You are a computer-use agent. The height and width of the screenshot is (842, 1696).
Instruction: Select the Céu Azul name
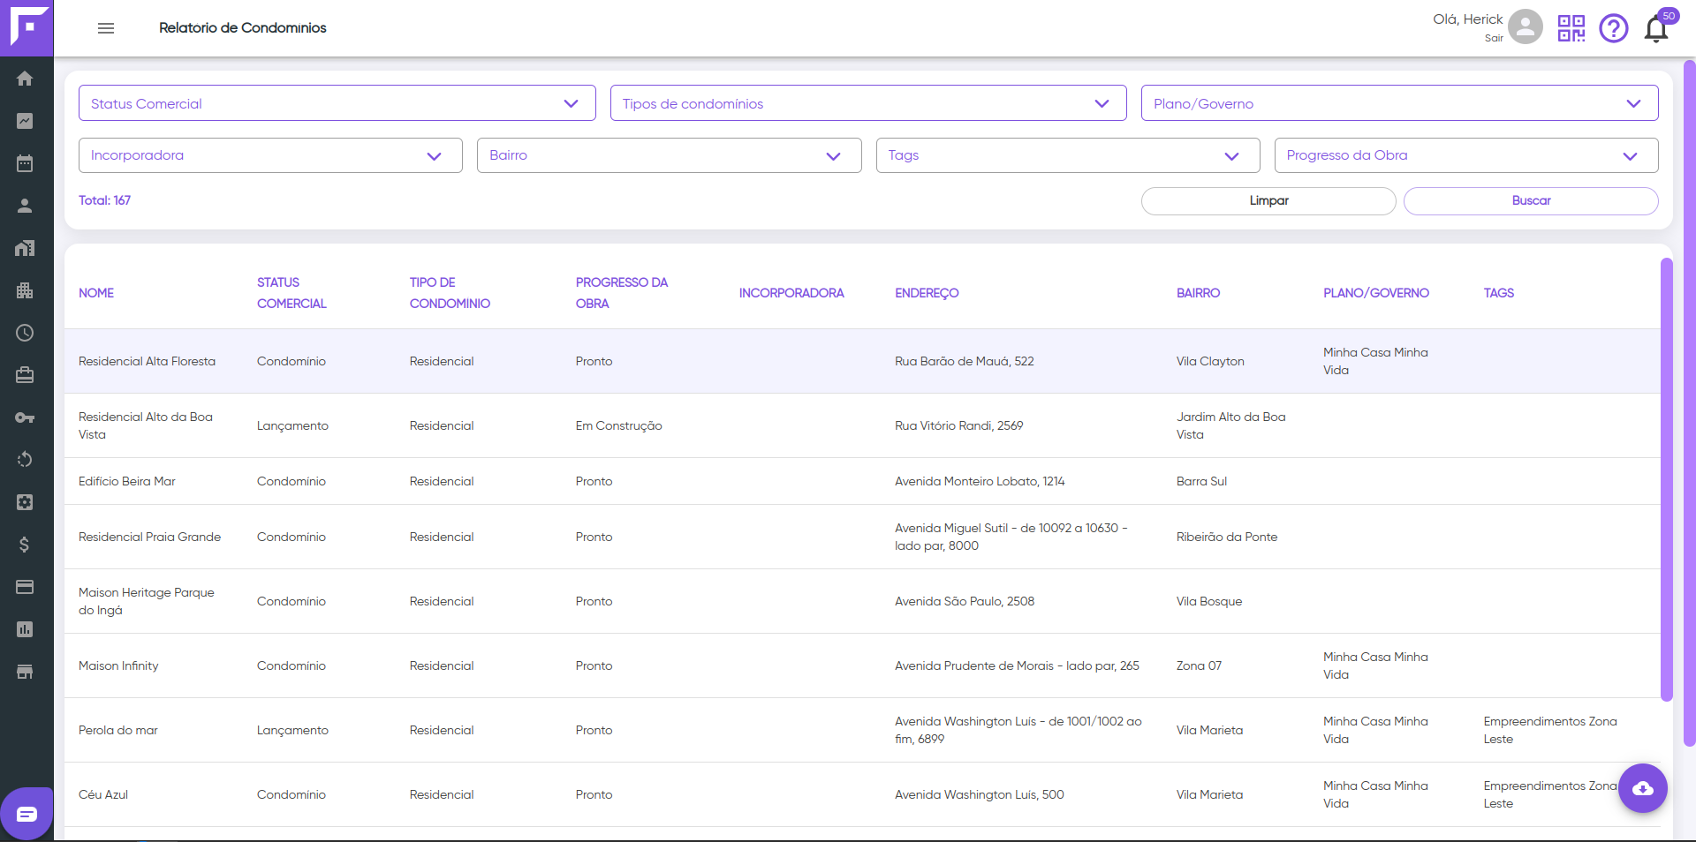pos(103,794)
